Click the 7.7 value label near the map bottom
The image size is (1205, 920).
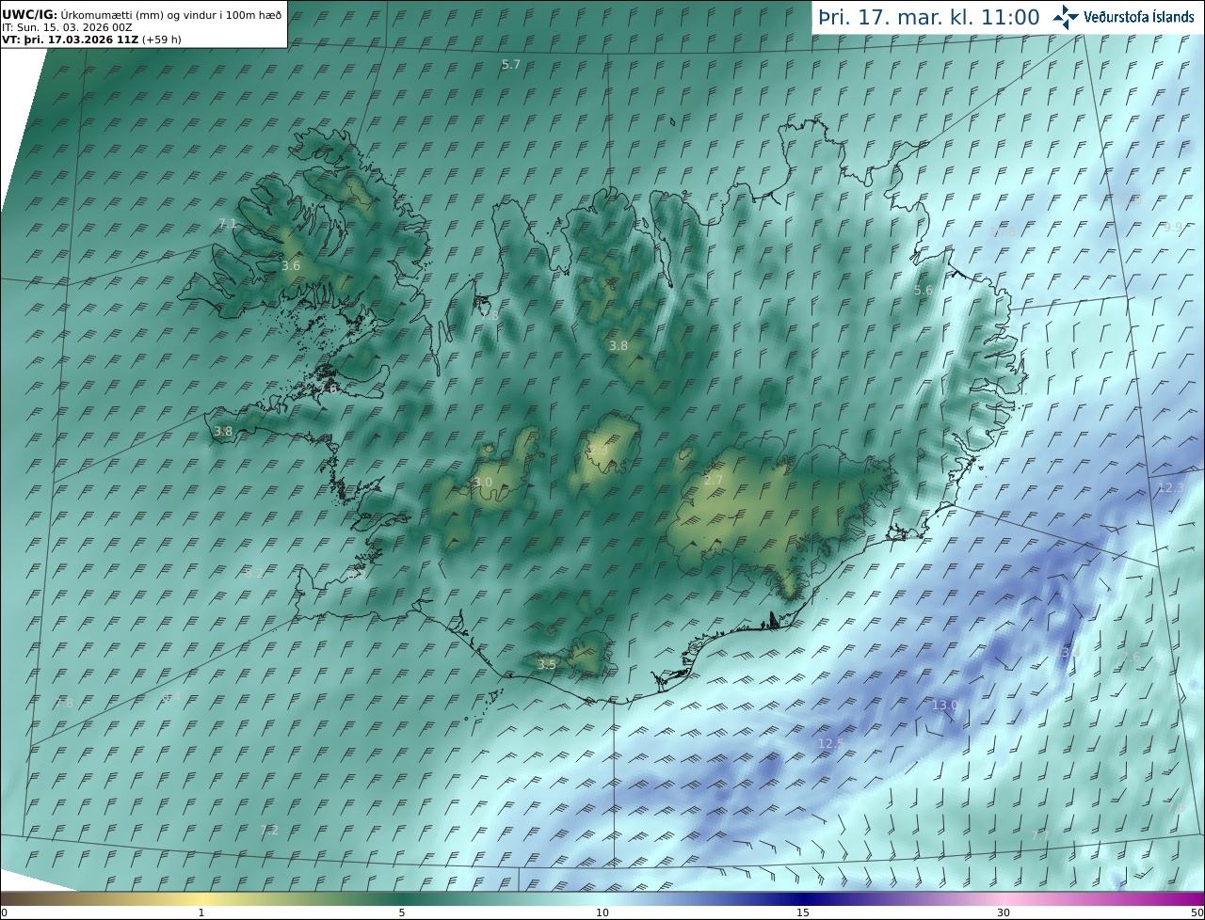pos(1040,834)
